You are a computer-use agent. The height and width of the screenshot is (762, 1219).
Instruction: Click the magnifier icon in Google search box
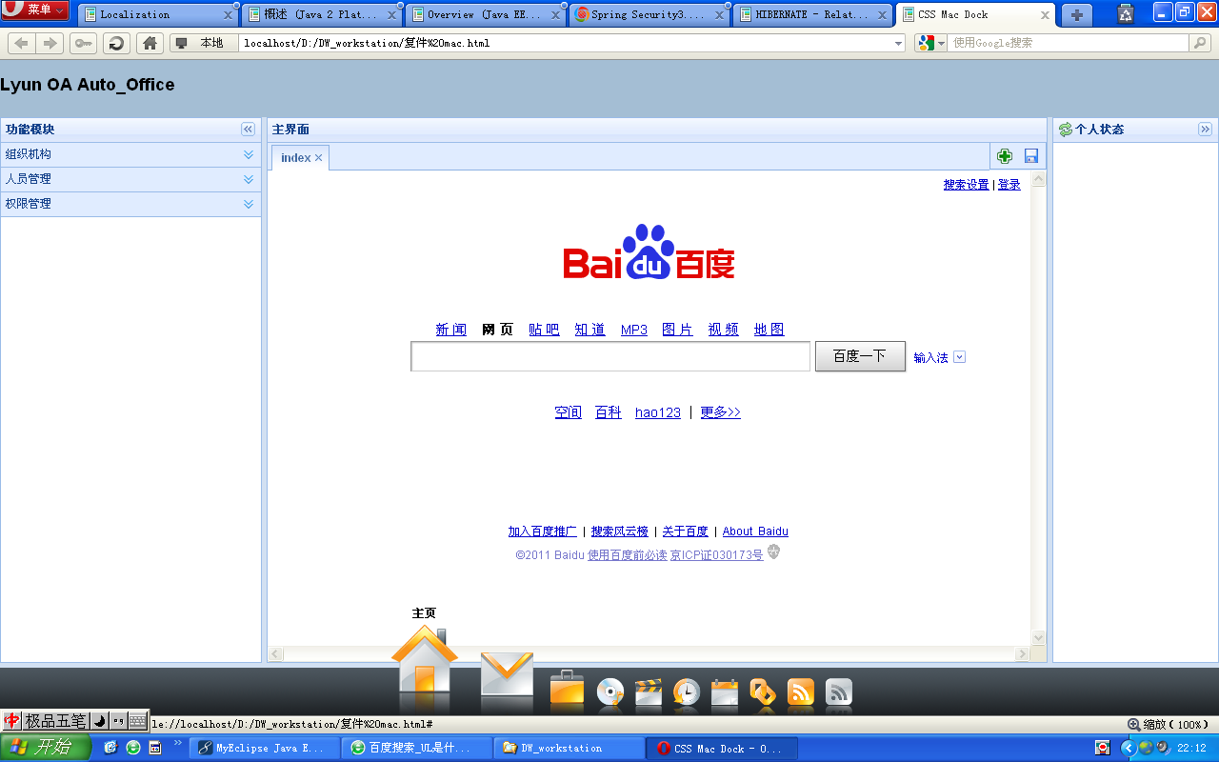point(1200,43)
